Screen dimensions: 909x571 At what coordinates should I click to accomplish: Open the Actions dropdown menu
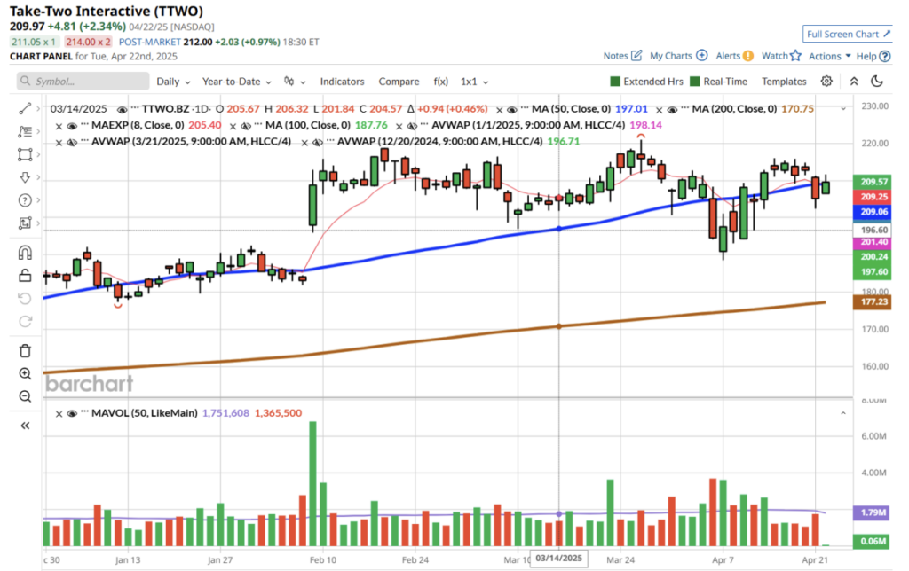point(830,56)
